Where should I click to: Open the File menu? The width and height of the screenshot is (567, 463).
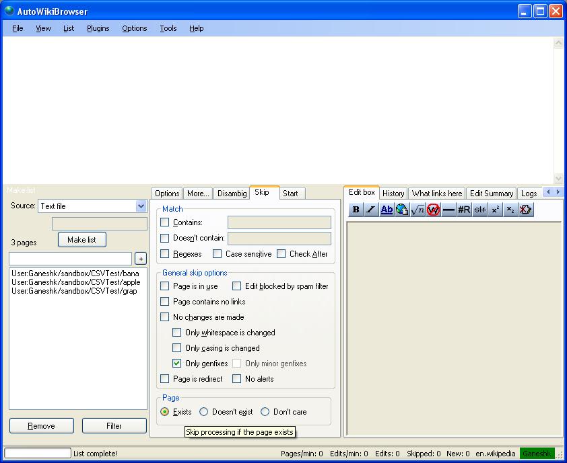[x=18, y=28]
